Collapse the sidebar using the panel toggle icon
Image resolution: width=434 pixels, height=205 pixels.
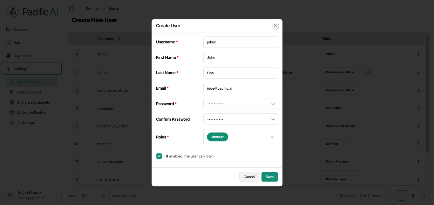coord(71,8)
